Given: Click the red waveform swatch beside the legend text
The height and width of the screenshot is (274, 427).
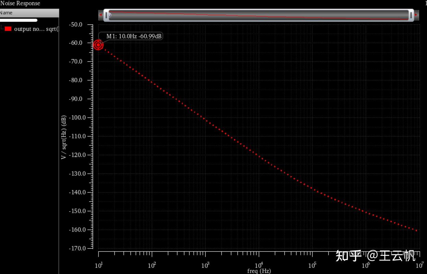Looking at the screenshot, I should click(x=8, y=29).
